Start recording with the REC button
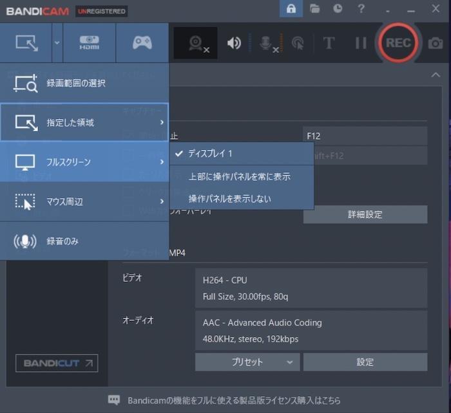This screenshot has height=413, width=451. 398,43
